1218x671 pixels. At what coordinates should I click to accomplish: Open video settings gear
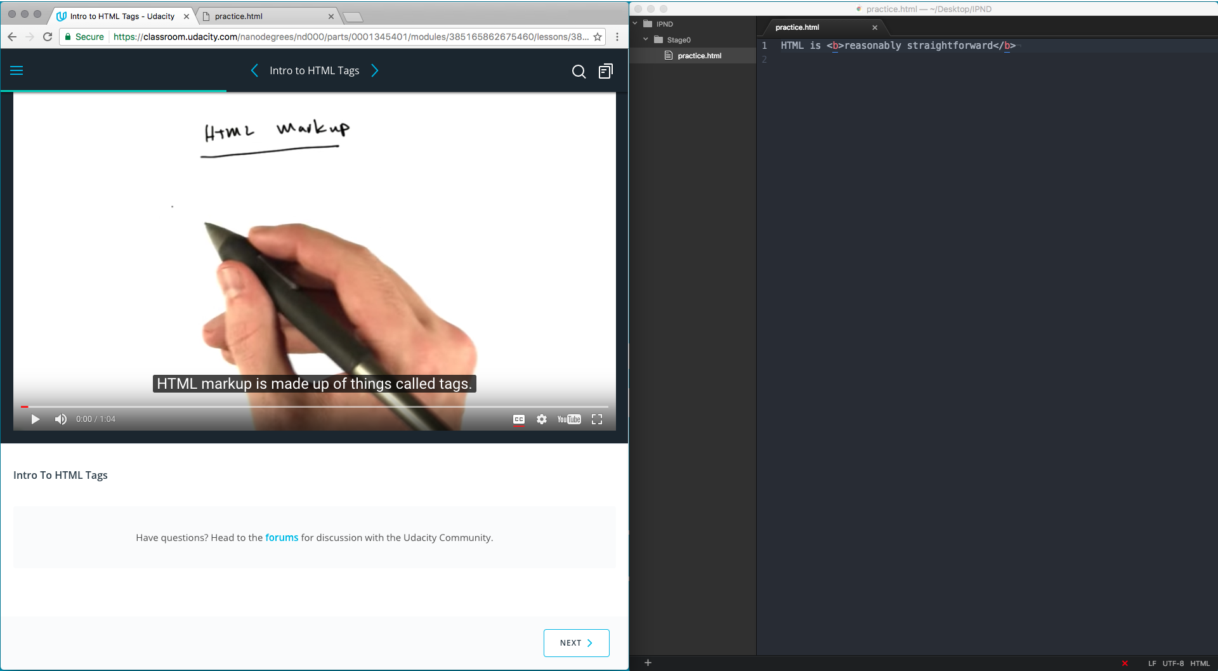click(542, 419)
